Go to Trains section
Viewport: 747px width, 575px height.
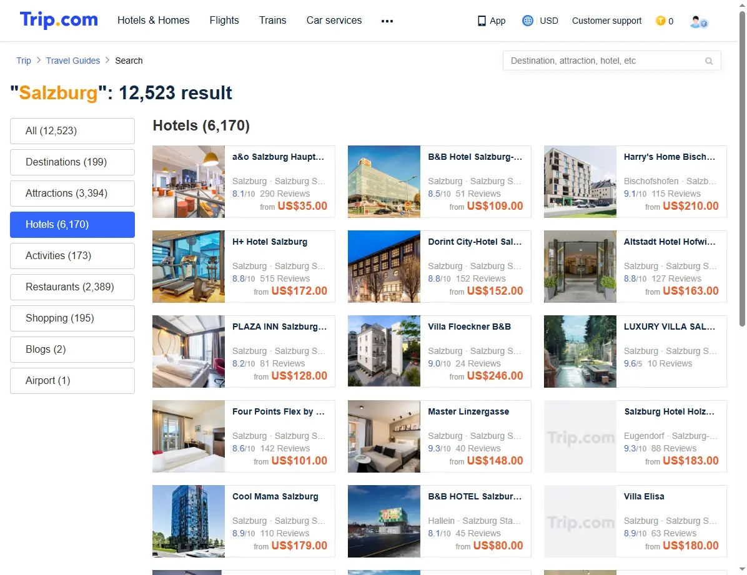click(x=272, y=20)
